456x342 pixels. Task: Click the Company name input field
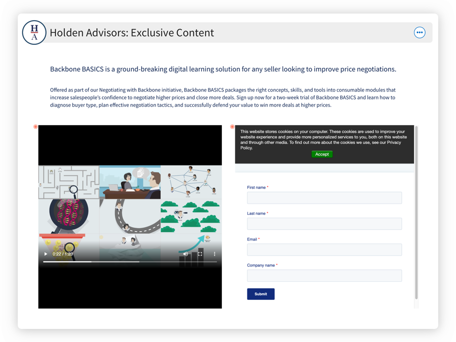click(324, 276)
